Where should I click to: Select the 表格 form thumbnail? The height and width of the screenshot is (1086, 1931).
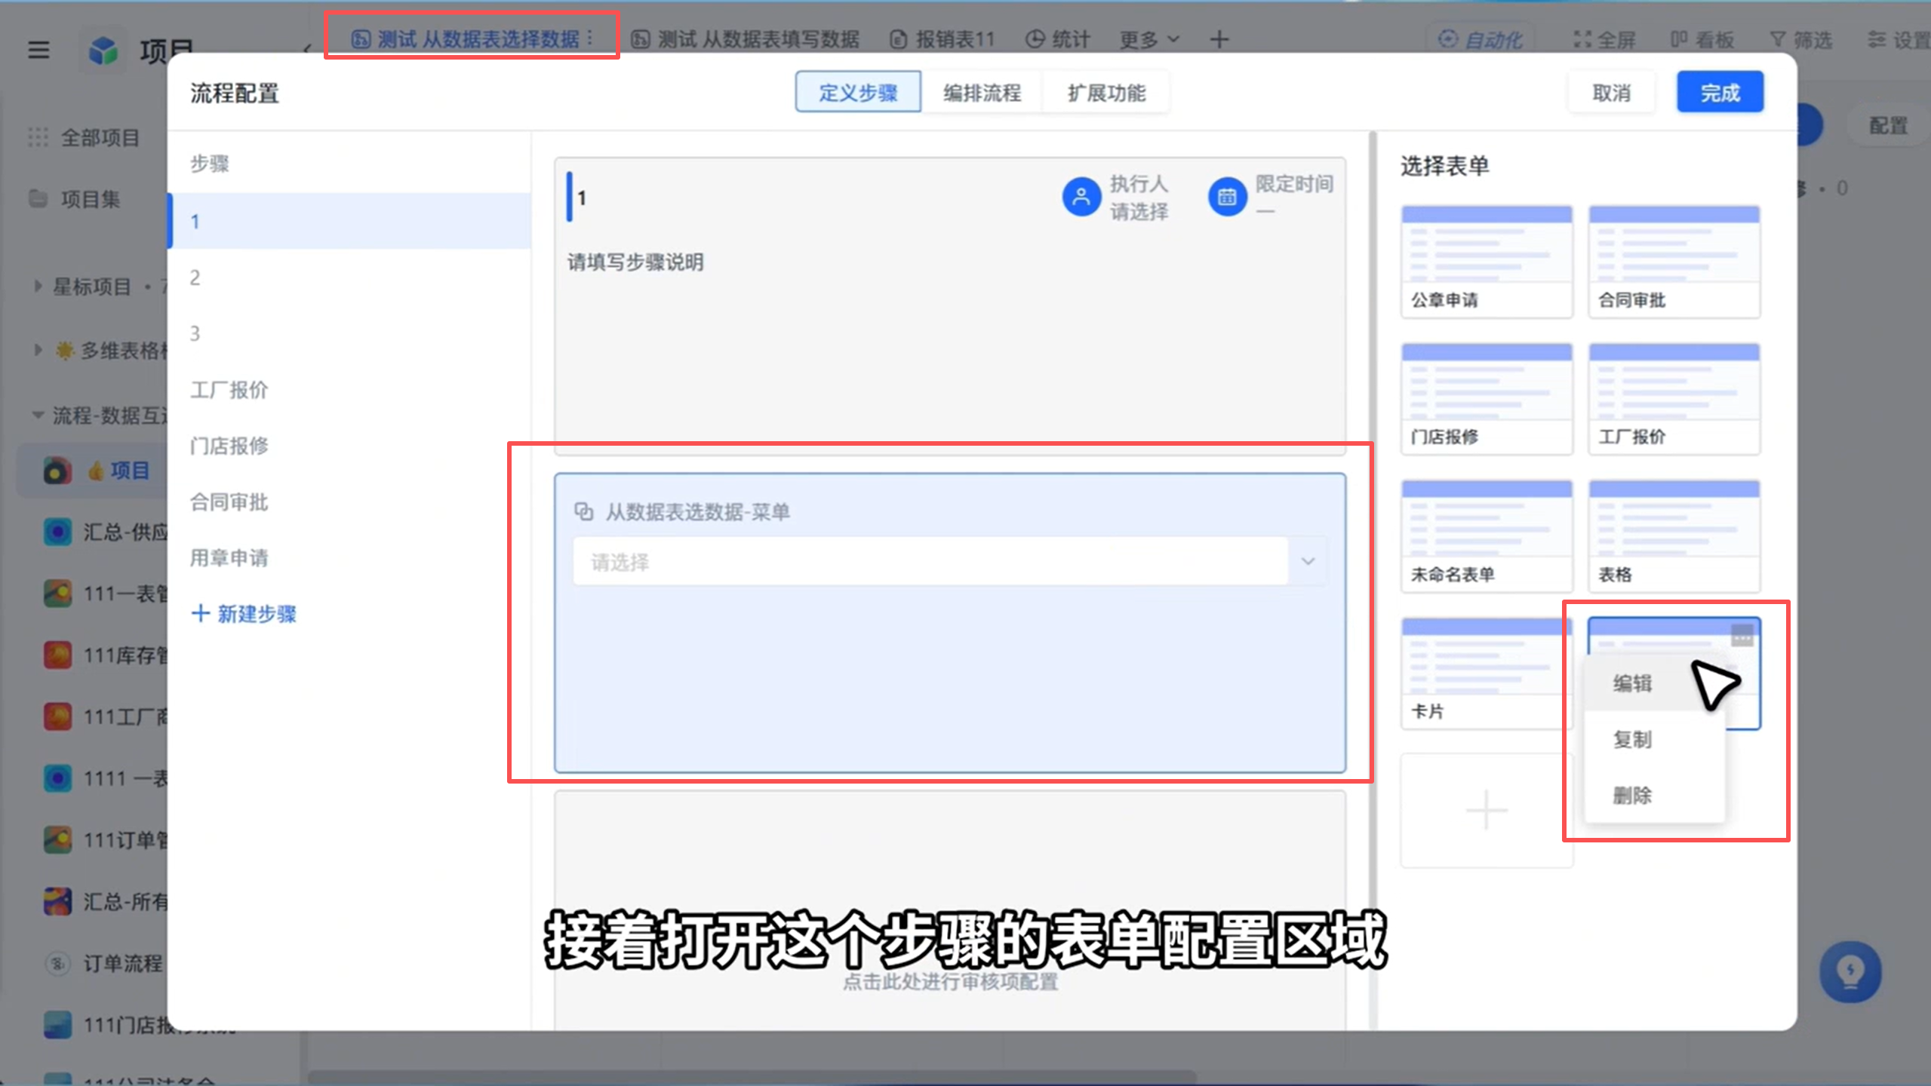tap(1674, 535)
